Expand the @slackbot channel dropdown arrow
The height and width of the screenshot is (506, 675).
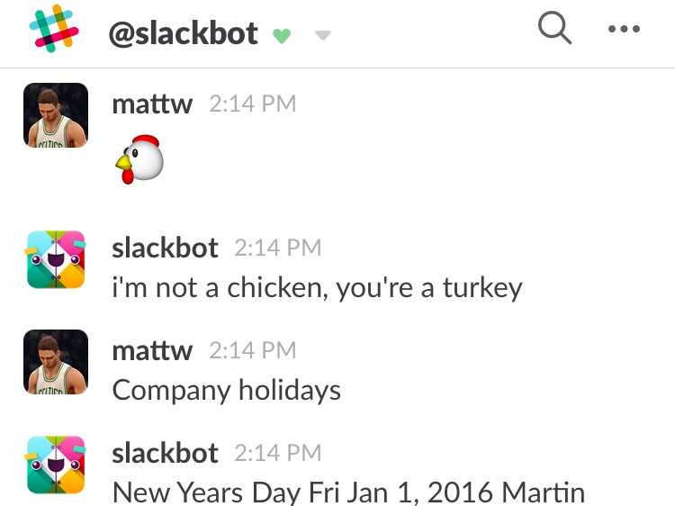point(323,35)
